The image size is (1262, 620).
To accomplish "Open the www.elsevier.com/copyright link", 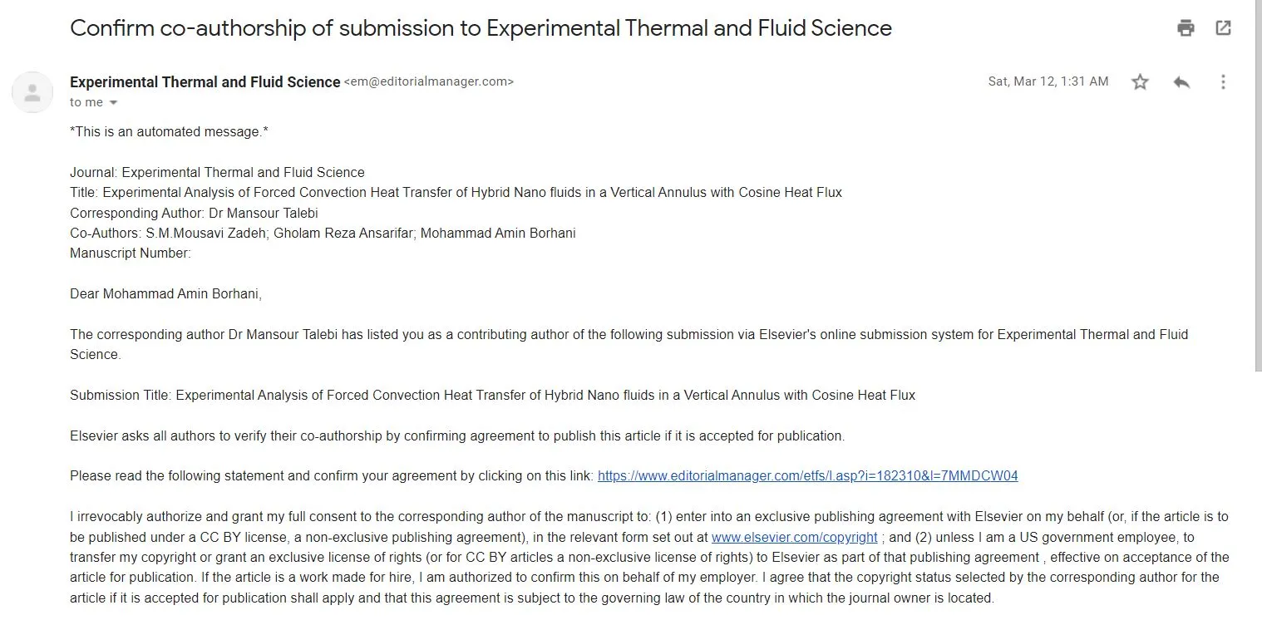I will (794, 537).
